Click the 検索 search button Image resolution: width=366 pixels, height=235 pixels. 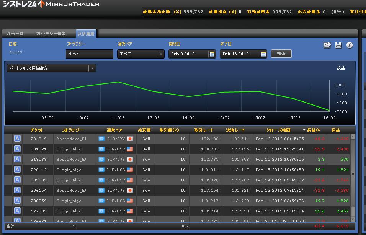click(281, 54)
